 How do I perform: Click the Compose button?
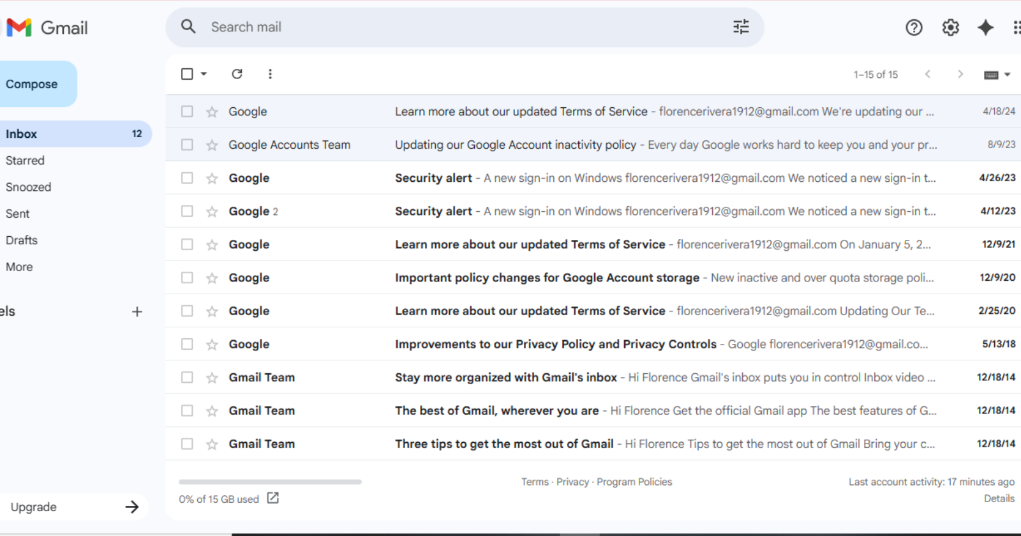[x=33, y=84]
